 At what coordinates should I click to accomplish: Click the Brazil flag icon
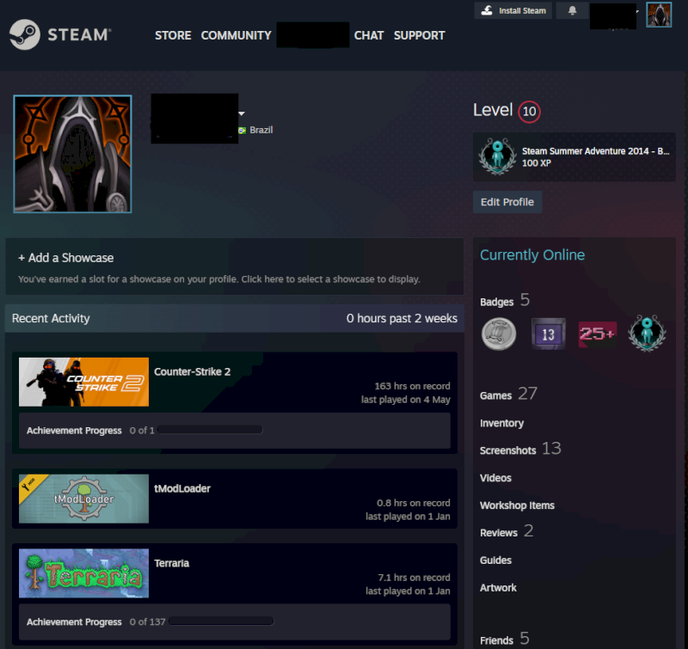coord(242,131)
